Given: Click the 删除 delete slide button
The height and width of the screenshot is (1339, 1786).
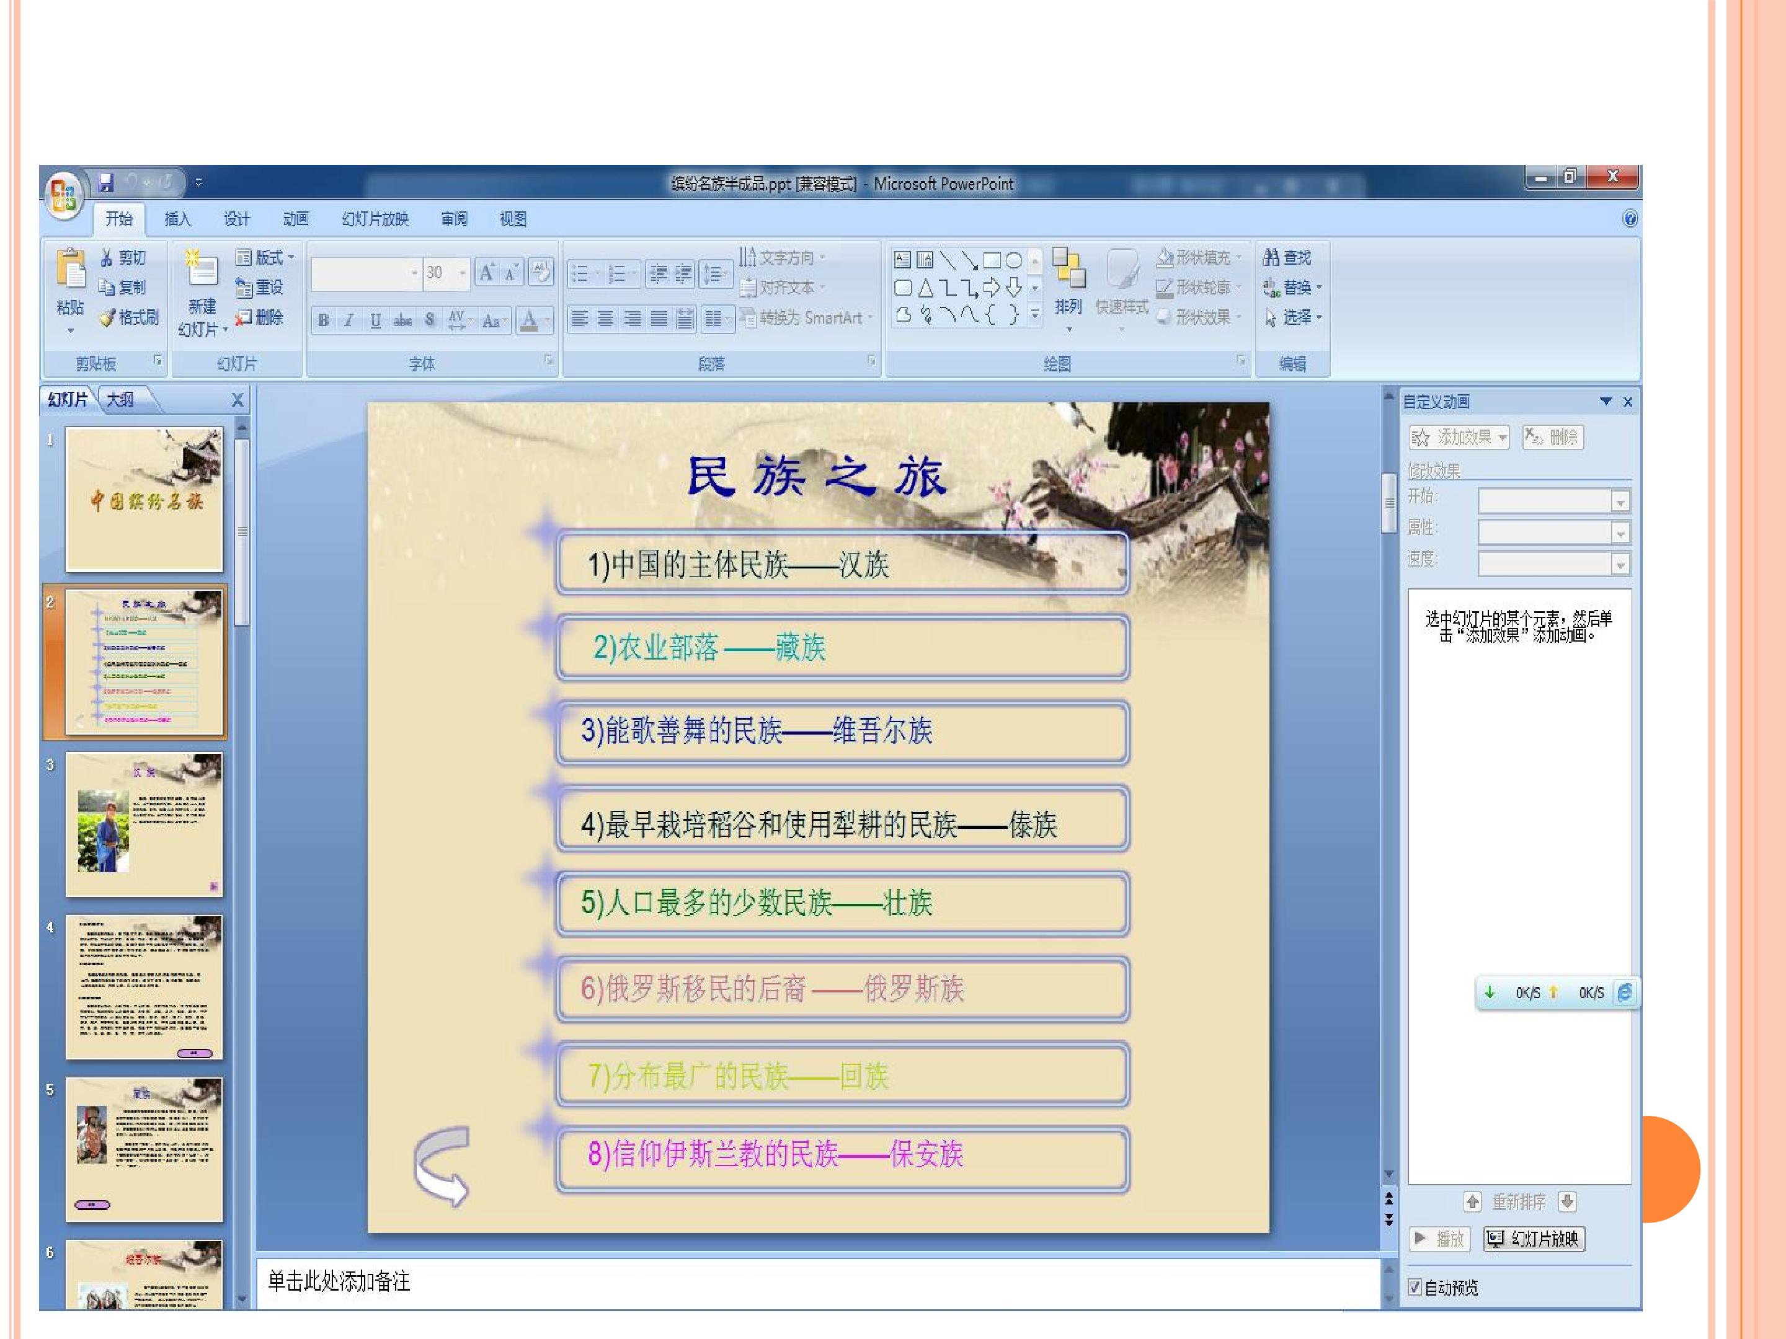Looking at the screenshot, I should pyautogui.click(x=259, y=317).
